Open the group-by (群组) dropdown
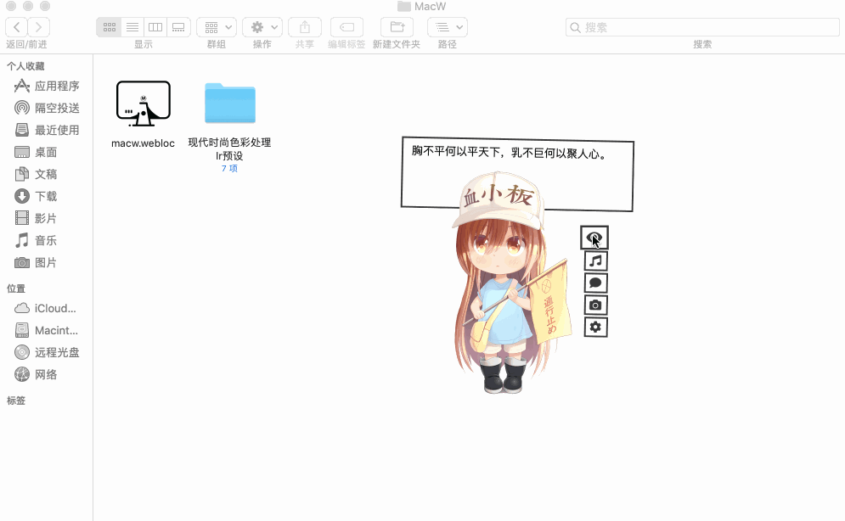Viewport: 845px width, 521px height. pos(217,27)
